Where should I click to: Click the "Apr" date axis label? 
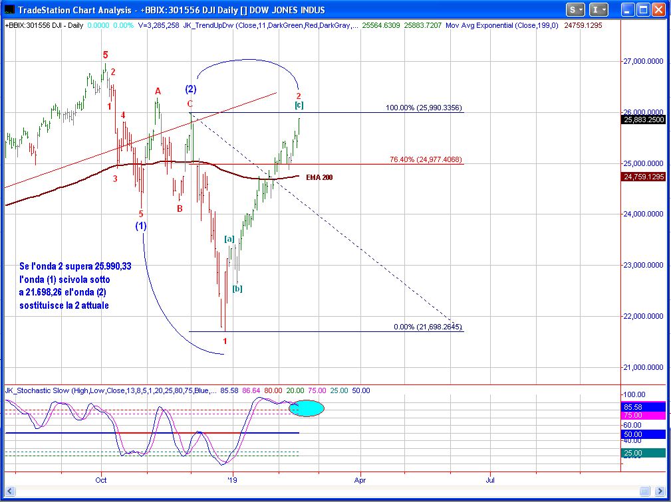coord(360,480)
